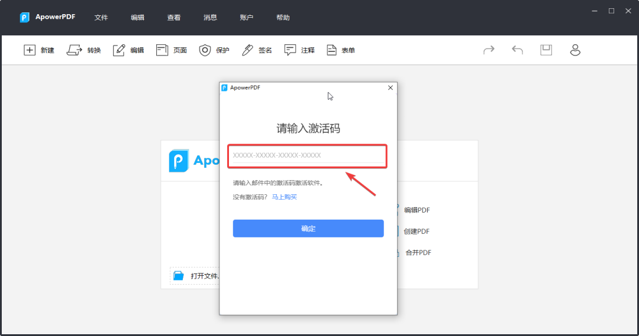Click the 注释 comment bubble icon
This screenshot has width=639, height=336.
point(290,50)
